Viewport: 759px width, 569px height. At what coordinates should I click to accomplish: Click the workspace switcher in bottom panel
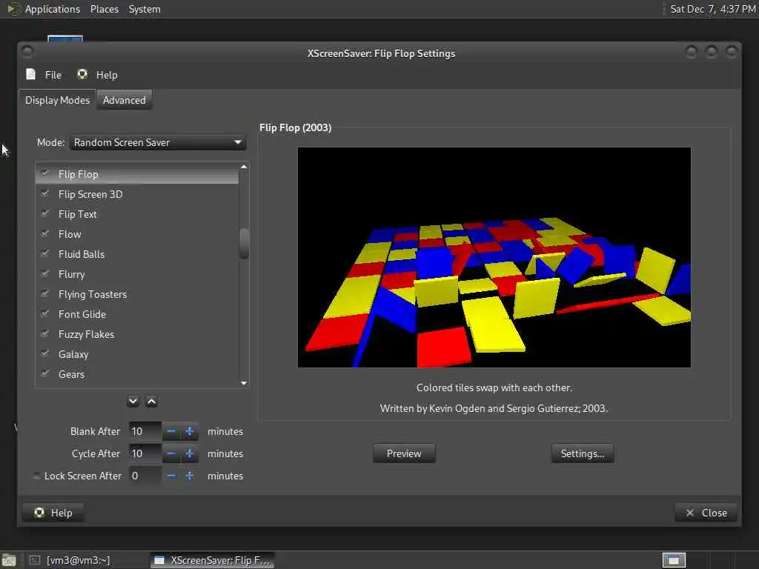674,560
